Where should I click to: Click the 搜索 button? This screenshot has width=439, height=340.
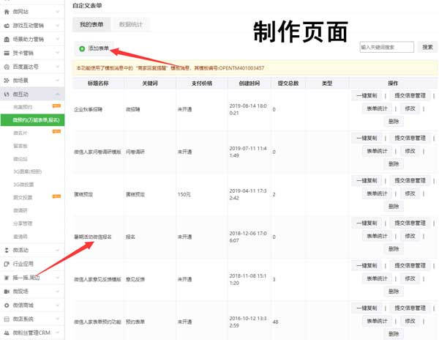427,47
